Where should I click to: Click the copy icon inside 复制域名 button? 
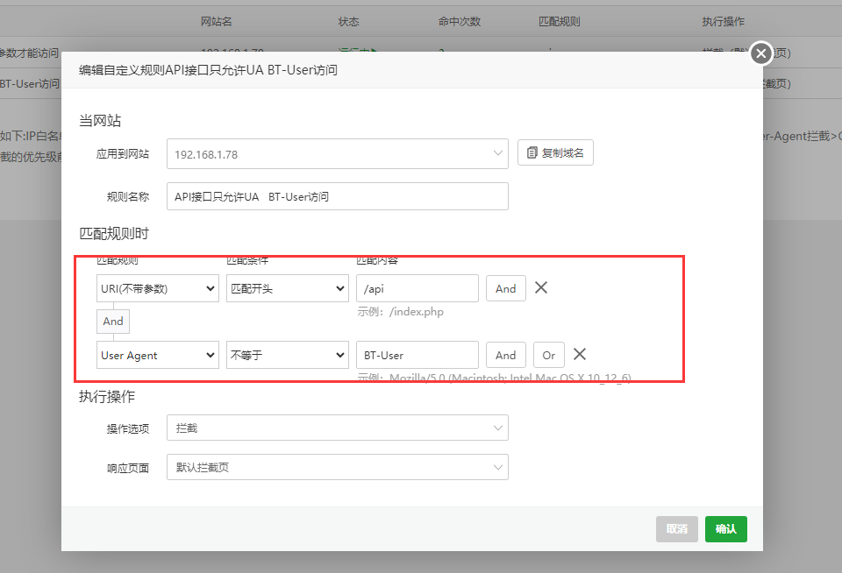pos(532,153)
